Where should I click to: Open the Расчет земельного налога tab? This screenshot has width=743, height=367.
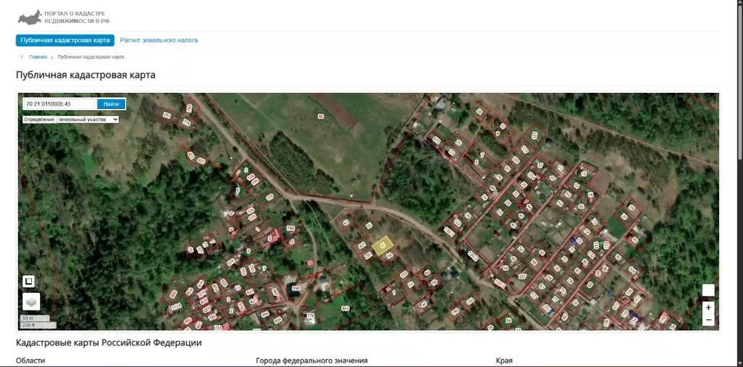click(x=159, y=40)
